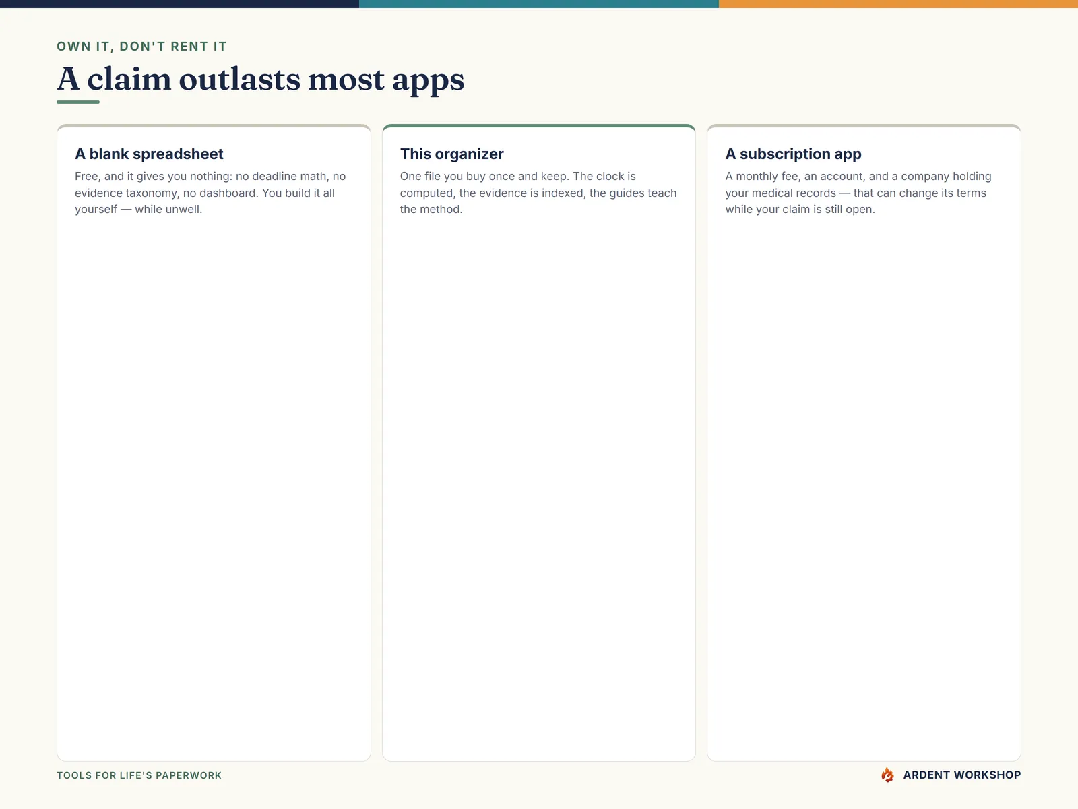The height and width of the screenshot is (809, 1078).
Task: Click the green top border of organizer card
Action: pyautogui.click(x=539, y=126)
